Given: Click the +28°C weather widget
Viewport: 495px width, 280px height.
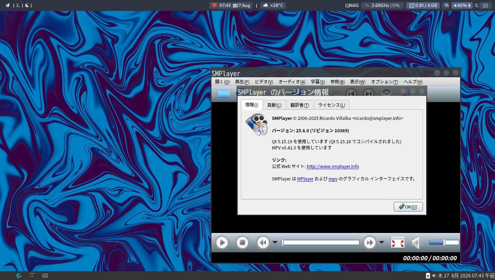Looking at the screenshot, I should click(273, 5).
